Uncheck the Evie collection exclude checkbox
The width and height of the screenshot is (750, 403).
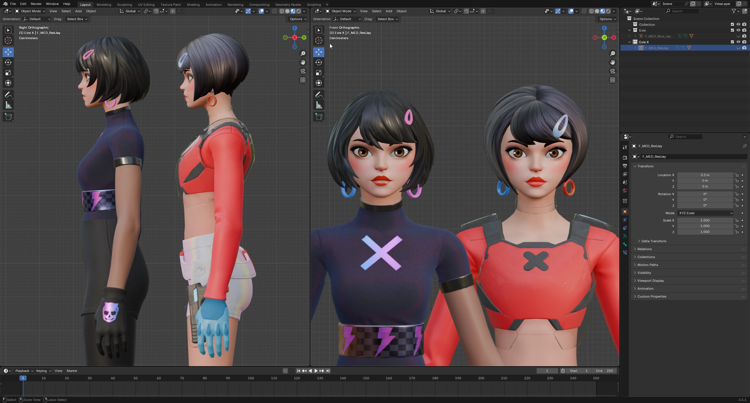732,30
